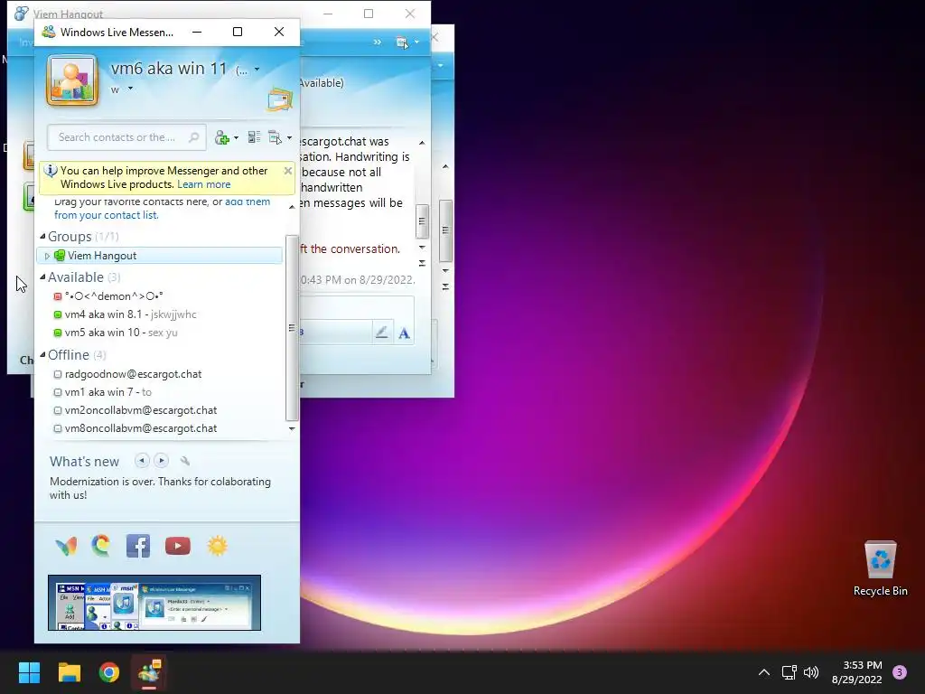Click the Add a contact icon
925x694 pixels.
pos(222,137)
